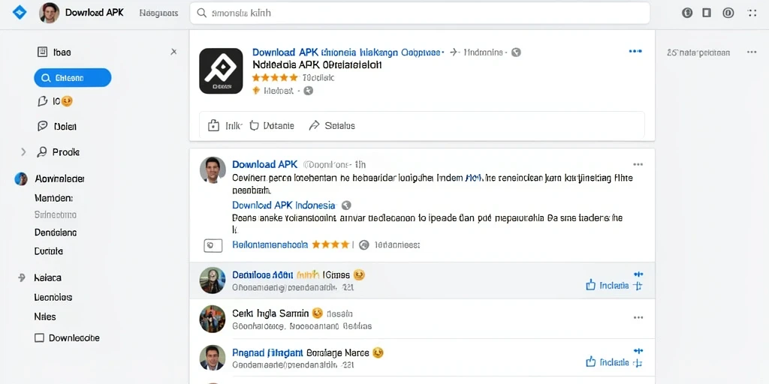Click the 25 natarpeldcan text on right
This screenshot has width=769, height=384.
tap(698, 52)
